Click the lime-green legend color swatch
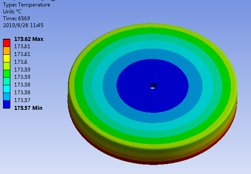Viewport: 251px width, 174px height. [6, 66]
